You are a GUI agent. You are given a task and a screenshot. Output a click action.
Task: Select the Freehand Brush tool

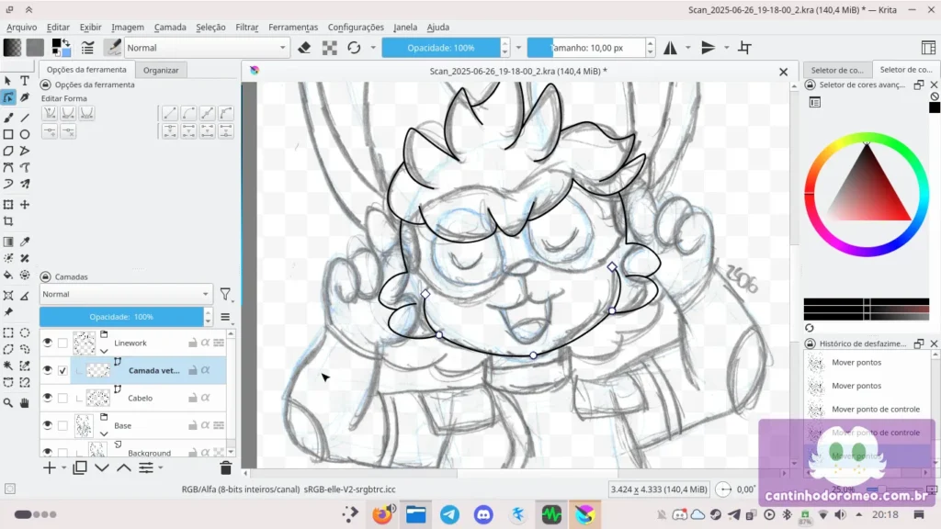click(8, 118)
